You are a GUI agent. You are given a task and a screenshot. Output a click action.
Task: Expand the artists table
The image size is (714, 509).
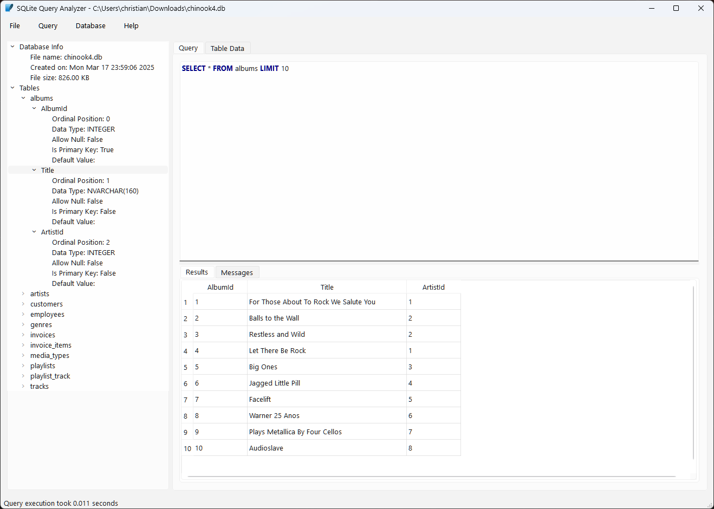coord(23,293)
